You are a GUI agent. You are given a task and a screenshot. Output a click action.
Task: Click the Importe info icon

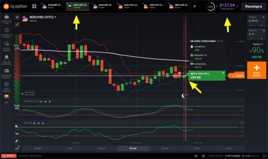pyautogui.click(x=263, y=31)
